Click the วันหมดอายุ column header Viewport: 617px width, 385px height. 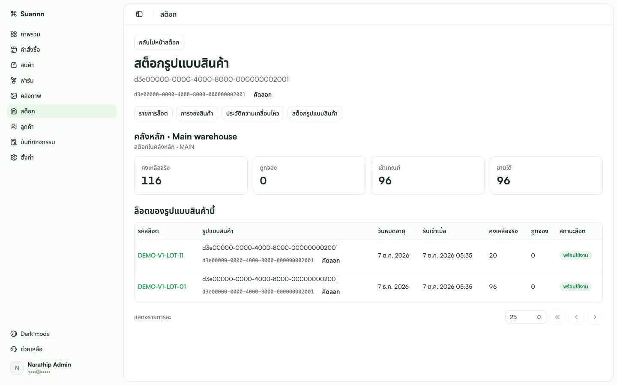392,231
